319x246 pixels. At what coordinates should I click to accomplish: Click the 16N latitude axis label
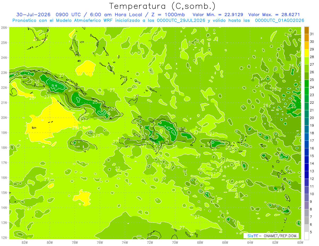(x=4, y=178)
